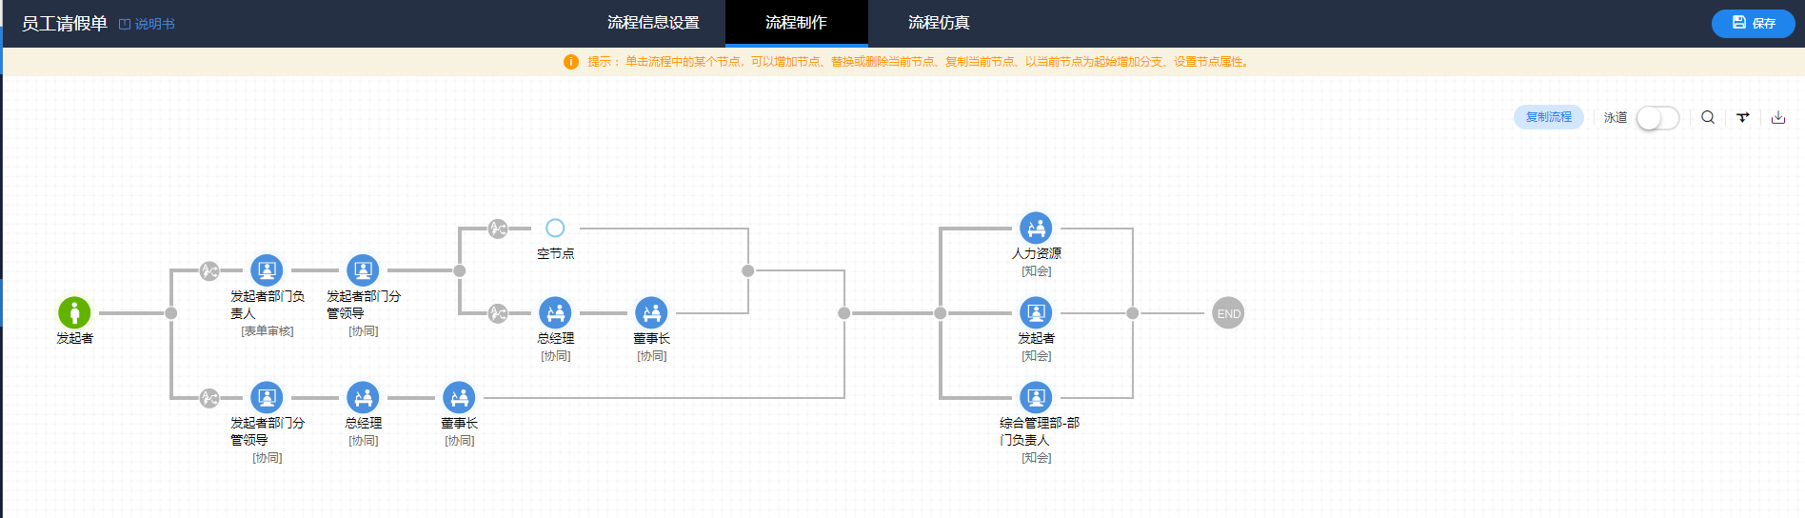The height and width of the screenshot is (518, 1805).
Task: Select the 人力资源 notify node
Action: coord(1036,229)
